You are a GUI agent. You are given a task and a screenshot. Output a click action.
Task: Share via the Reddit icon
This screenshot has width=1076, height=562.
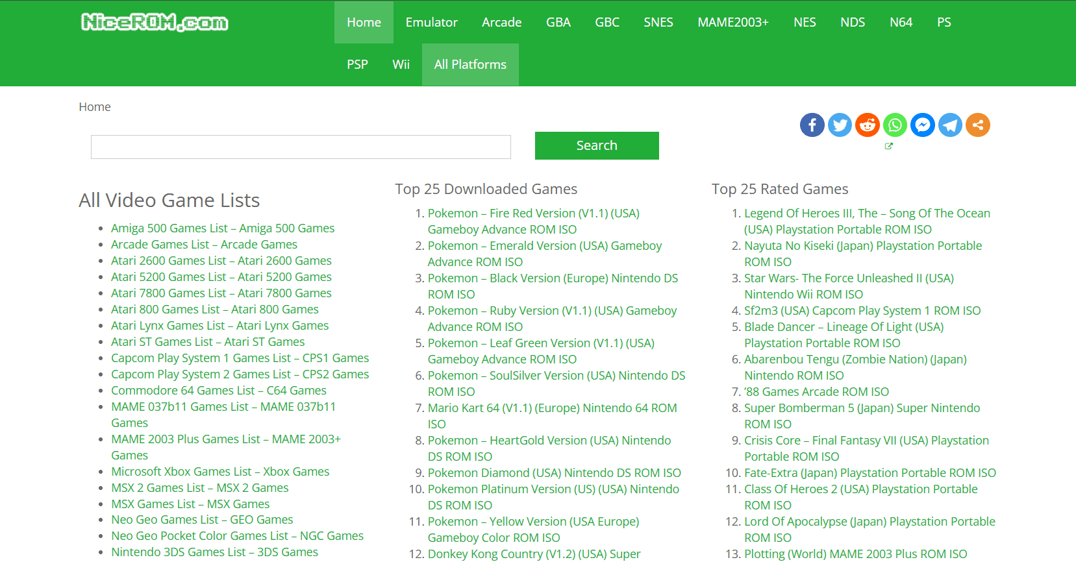coord(868,125)
